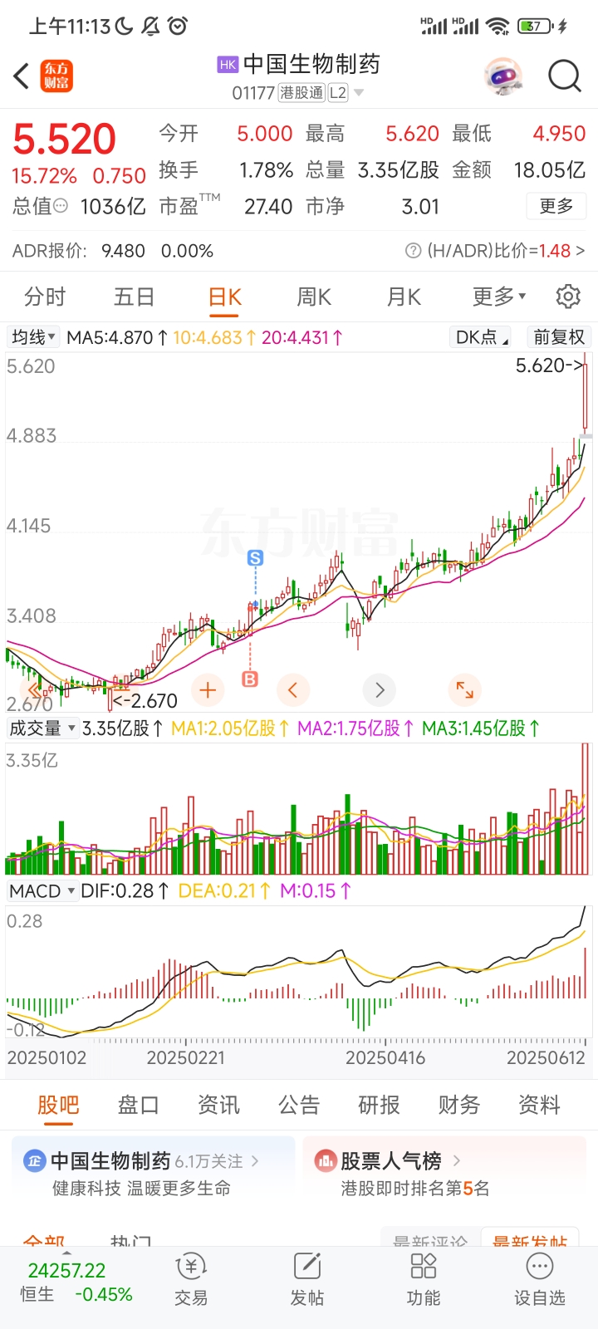Tap the 更多 quote details button

[x=556, y=206]
